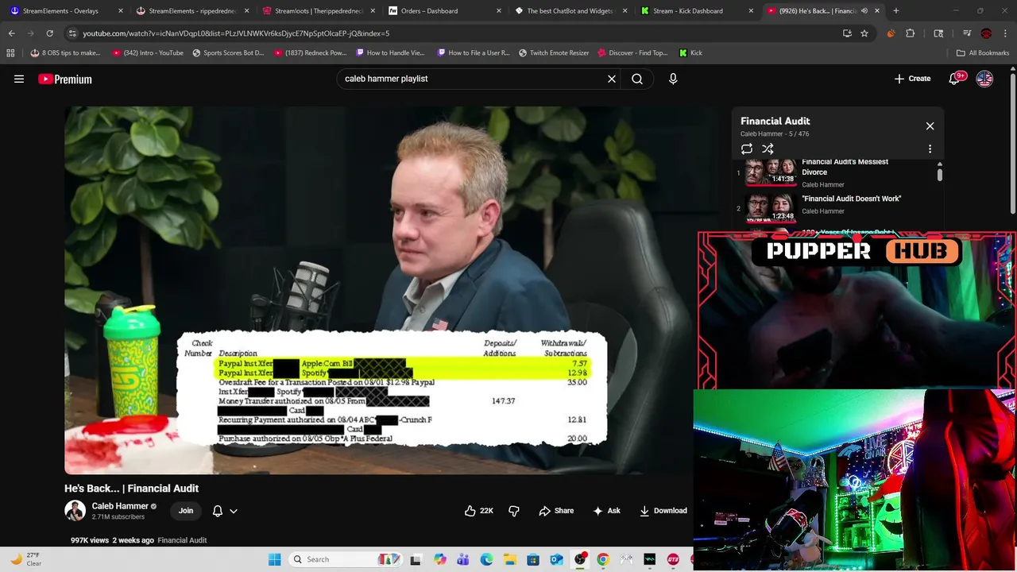Click the YouTube URL address bar

coord(453,33)
